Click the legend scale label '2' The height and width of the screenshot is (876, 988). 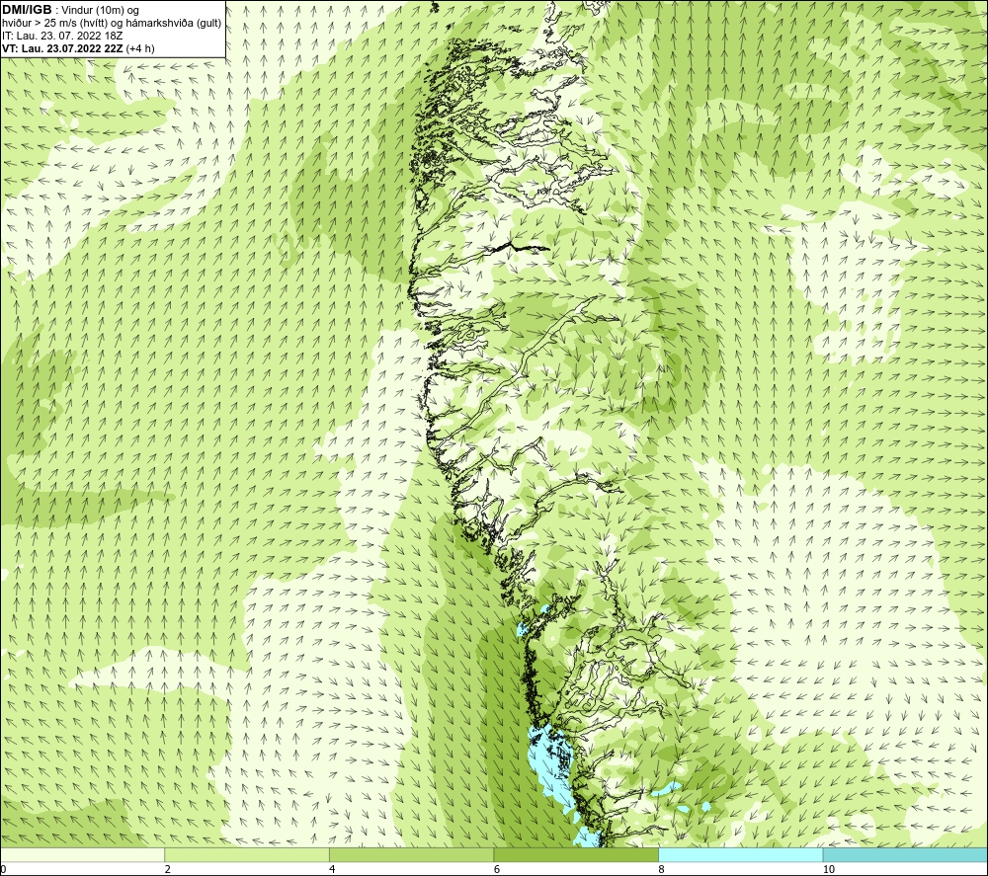coord(168,870)
